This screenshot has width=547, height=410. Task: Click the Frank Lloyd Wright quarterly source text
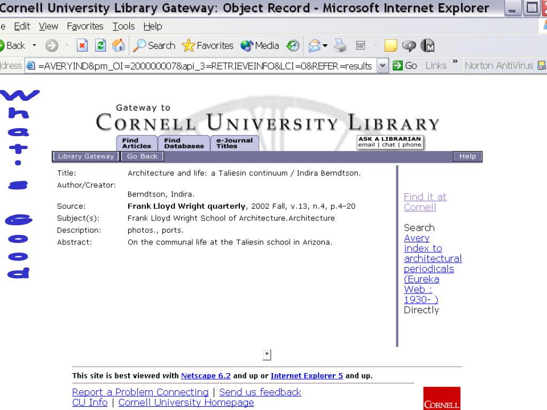[186, 206]
